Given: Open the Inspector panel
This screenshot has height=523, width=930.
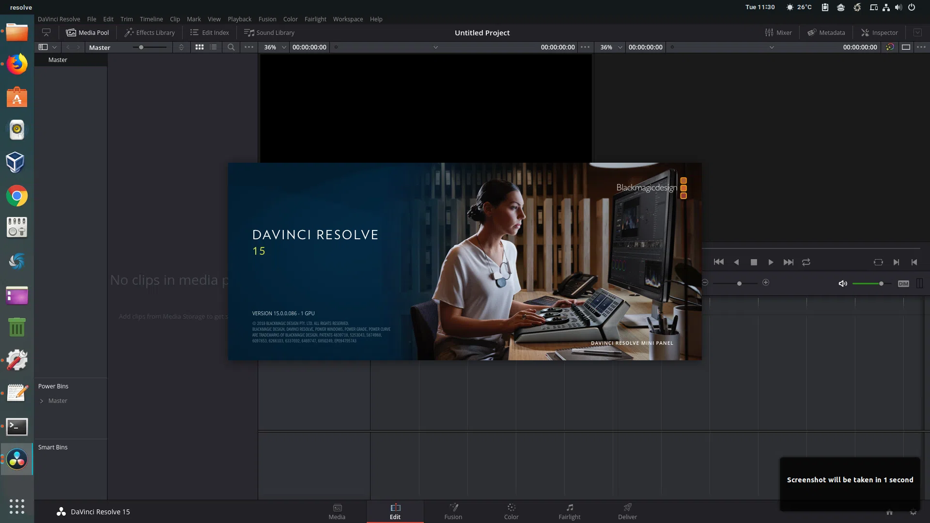Looking at the screenshot, I should point(879,32).
